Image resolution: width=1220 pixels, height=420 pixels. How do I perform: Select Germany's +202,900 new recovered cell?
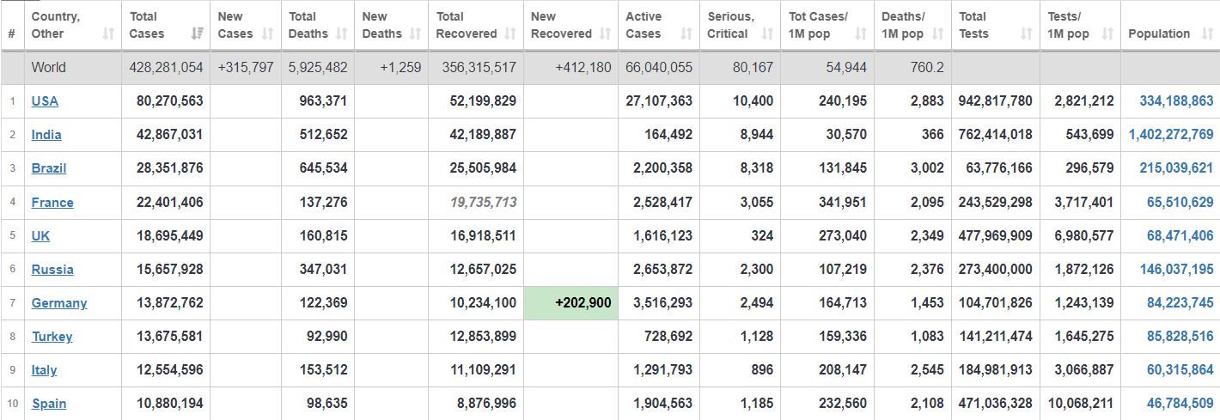click(570, 303)
